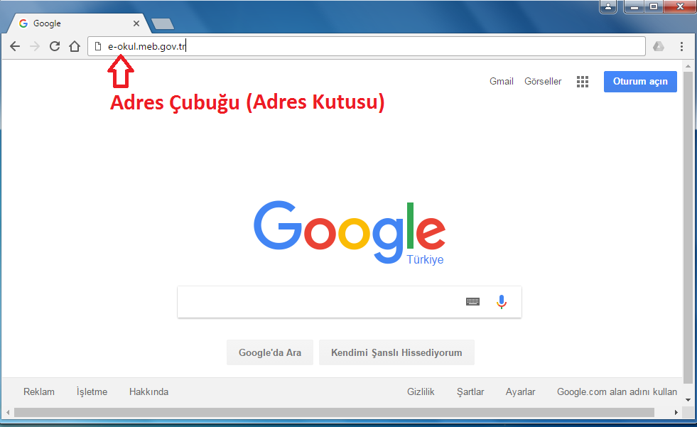
Task: Open the on-screen keyboard input tool
Action: click(472, 302)
